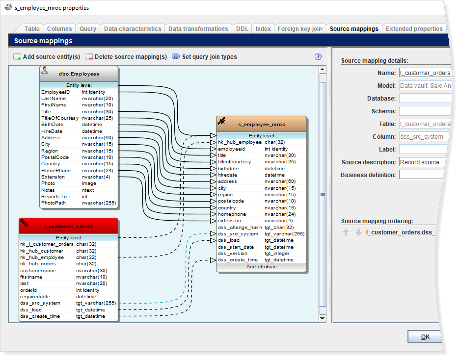Screen dimensions: 460x359
Task: Click the l_customer_orders link chain icon
Action: coord(24,223)
